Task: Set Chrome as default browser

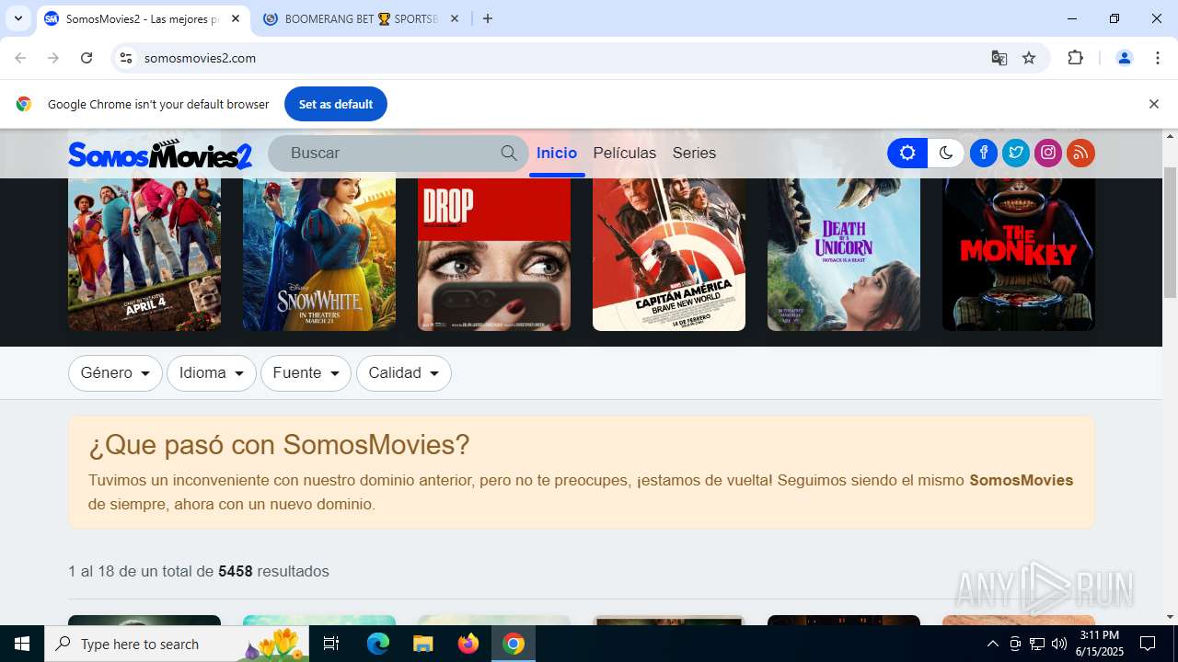Action: click(336, 104)
